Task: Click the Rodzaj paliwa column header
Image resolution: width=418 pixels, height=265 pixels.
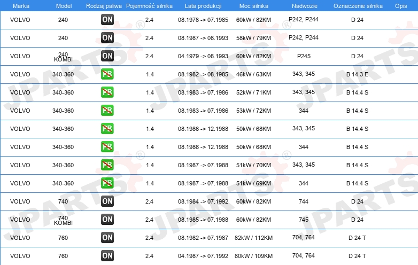Action: (x=104, y=6)
